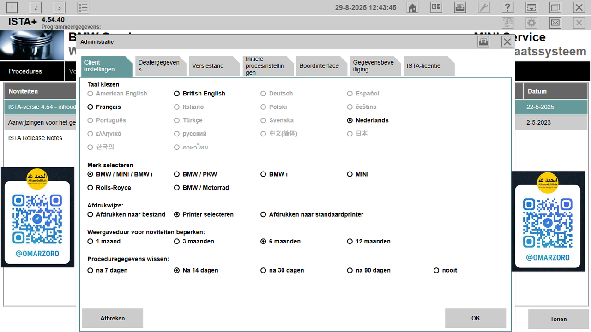Open the Procedures tab in main window

coord(32,71)
